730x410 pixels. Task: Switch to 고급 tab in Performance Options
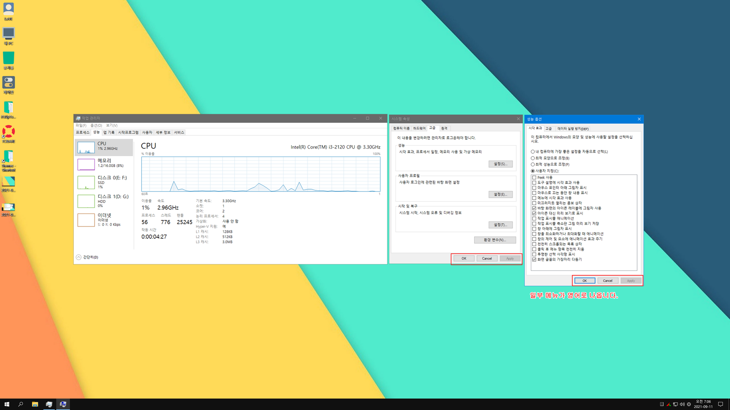tap(548, 129)
